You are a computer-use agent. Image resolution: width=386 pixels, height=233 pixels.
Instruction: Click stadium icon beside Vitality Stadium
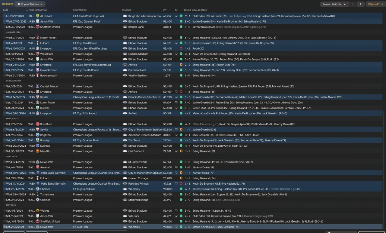coord(125,75)
